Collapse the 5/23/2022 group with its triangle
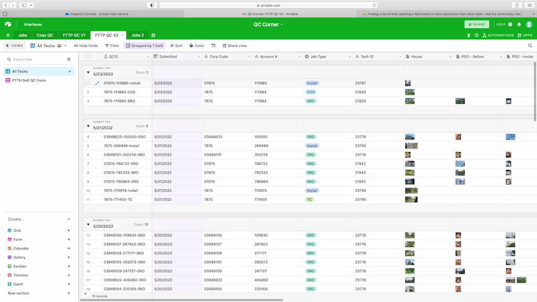 point(88,73)
